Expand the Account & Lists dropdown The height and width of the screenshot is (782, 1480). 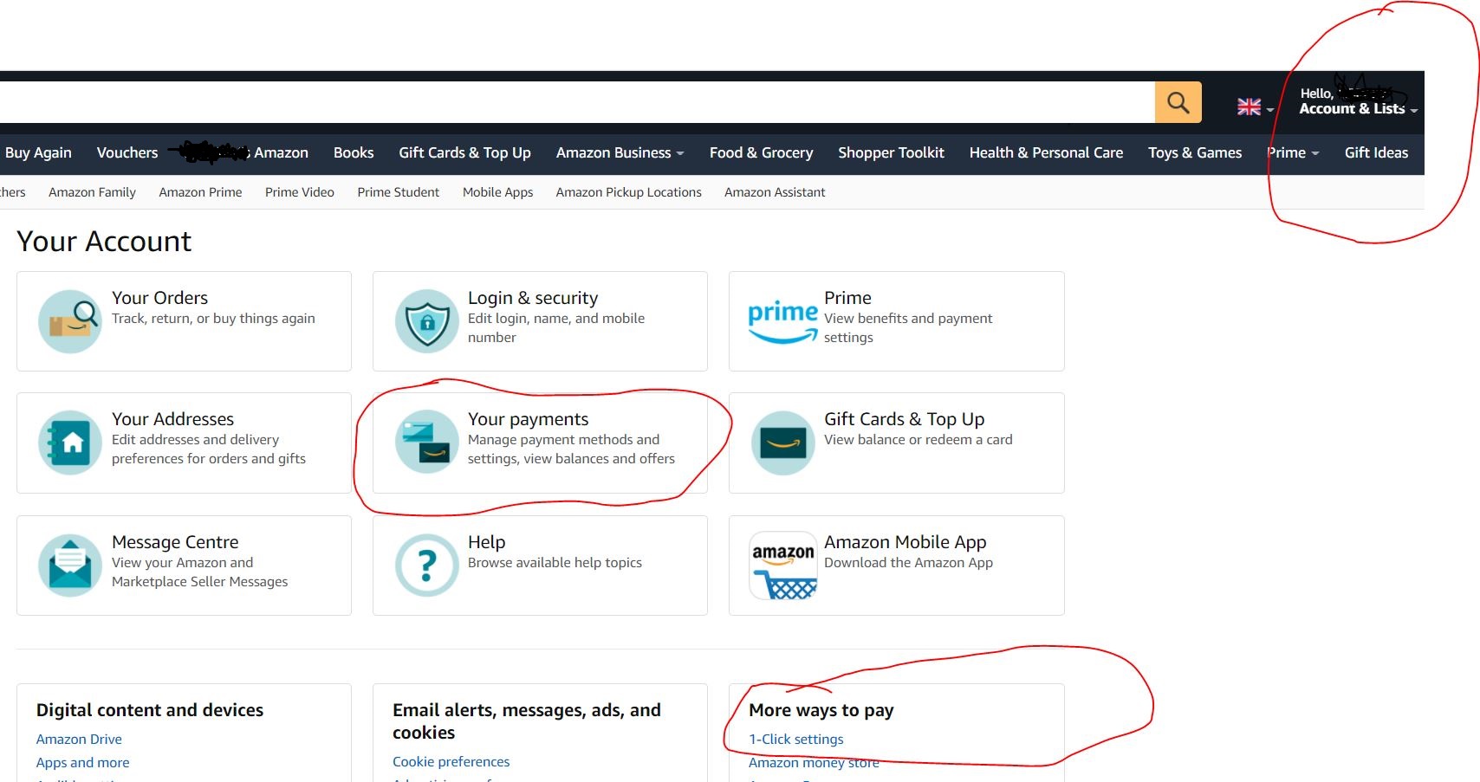coord(1357,108)
